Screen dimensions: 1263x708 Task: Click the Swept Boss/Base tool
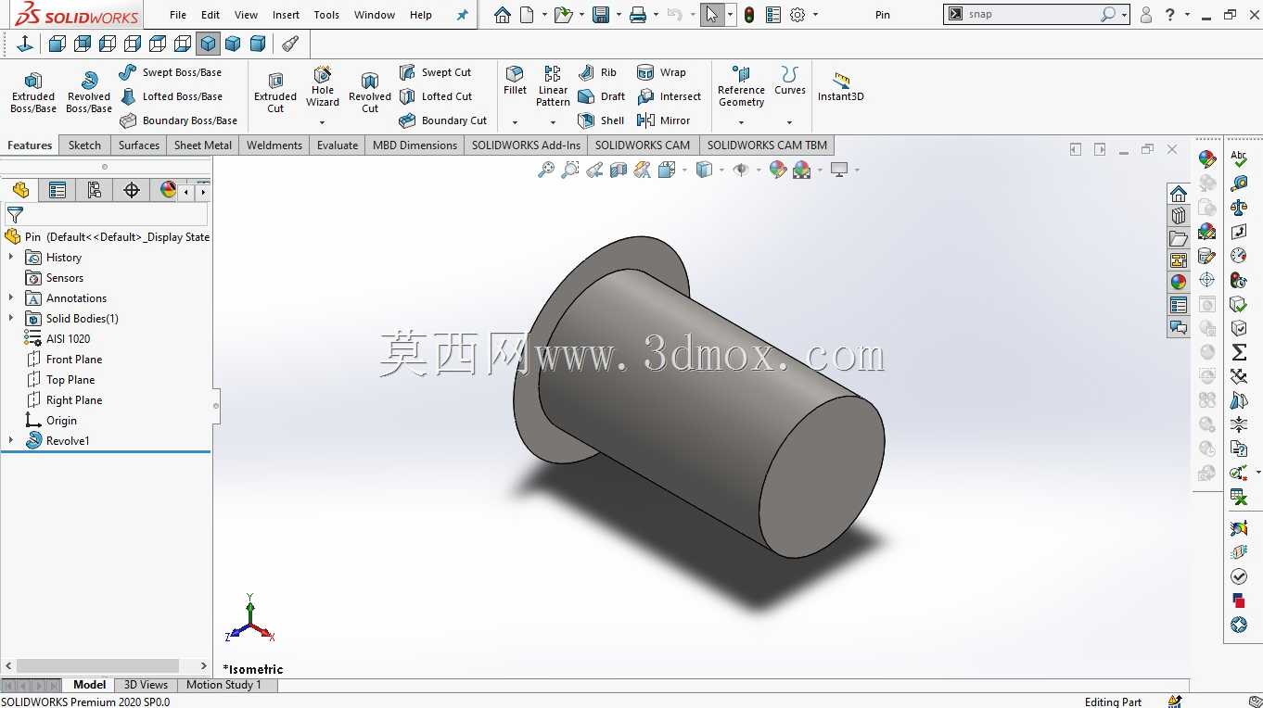(171, 72)
